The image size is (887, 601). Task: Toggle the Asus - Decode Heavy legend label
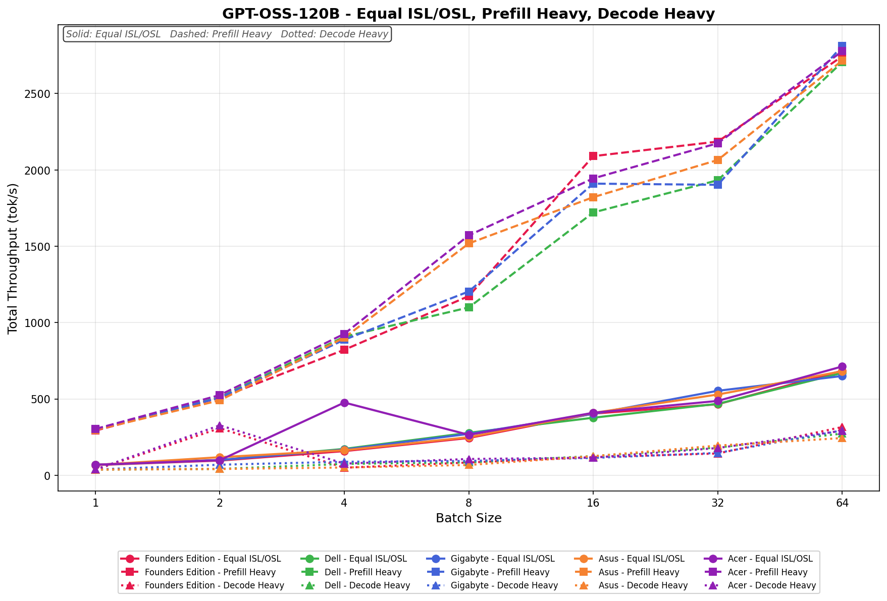click(644, 585)
